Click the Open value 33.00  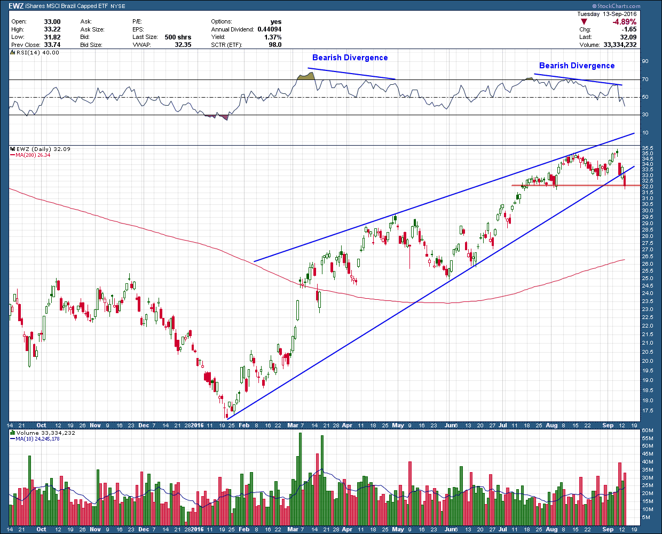click(52, 22)
